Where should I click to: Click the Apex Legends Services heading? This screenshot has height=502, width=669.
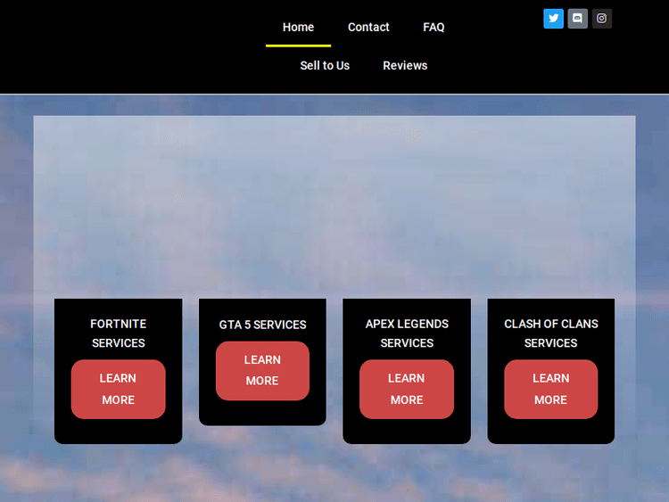click(x=407, y=333)
